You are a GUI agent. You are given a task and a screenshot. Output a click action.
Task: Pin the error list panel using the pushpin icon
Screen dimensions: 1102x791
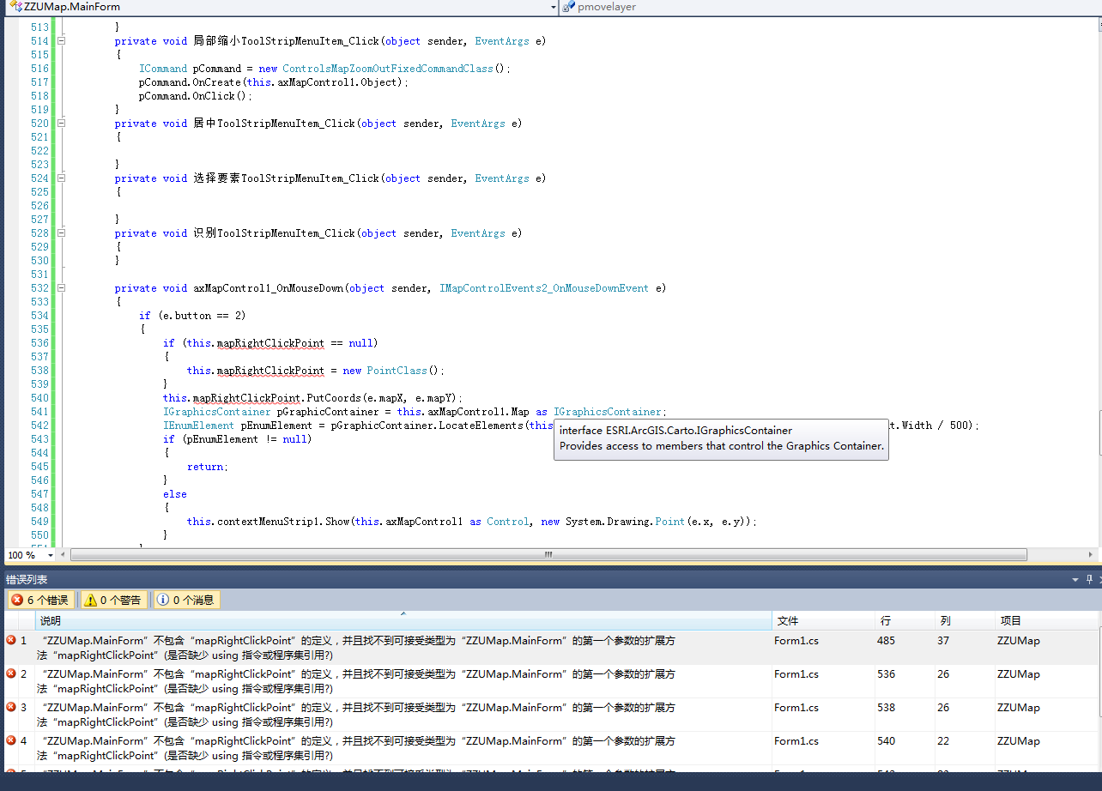pyautogui.click(x=1089, y=580)
